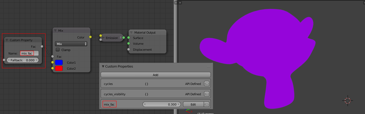
Task: Click the Mix node Color output socket
Action: (x=90, y=37)
